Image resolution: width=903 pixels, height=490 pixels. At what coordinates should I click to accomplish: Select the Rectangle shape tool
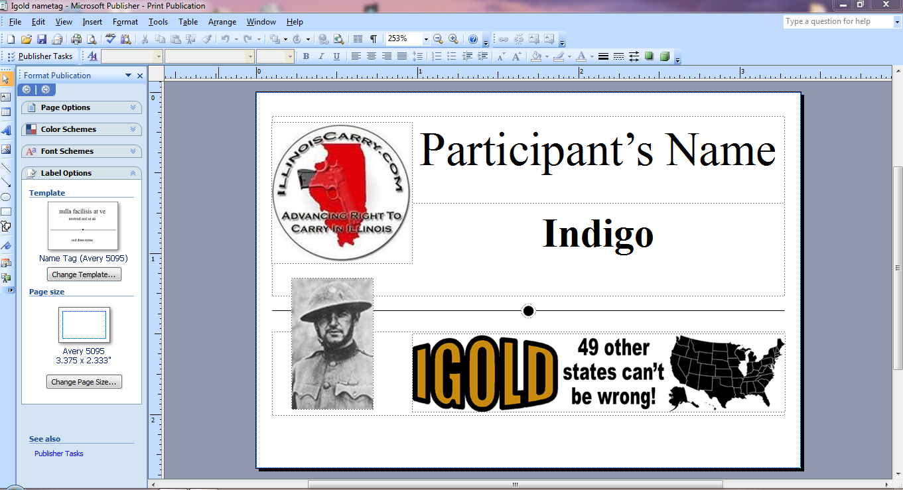[x=6, y=212]
